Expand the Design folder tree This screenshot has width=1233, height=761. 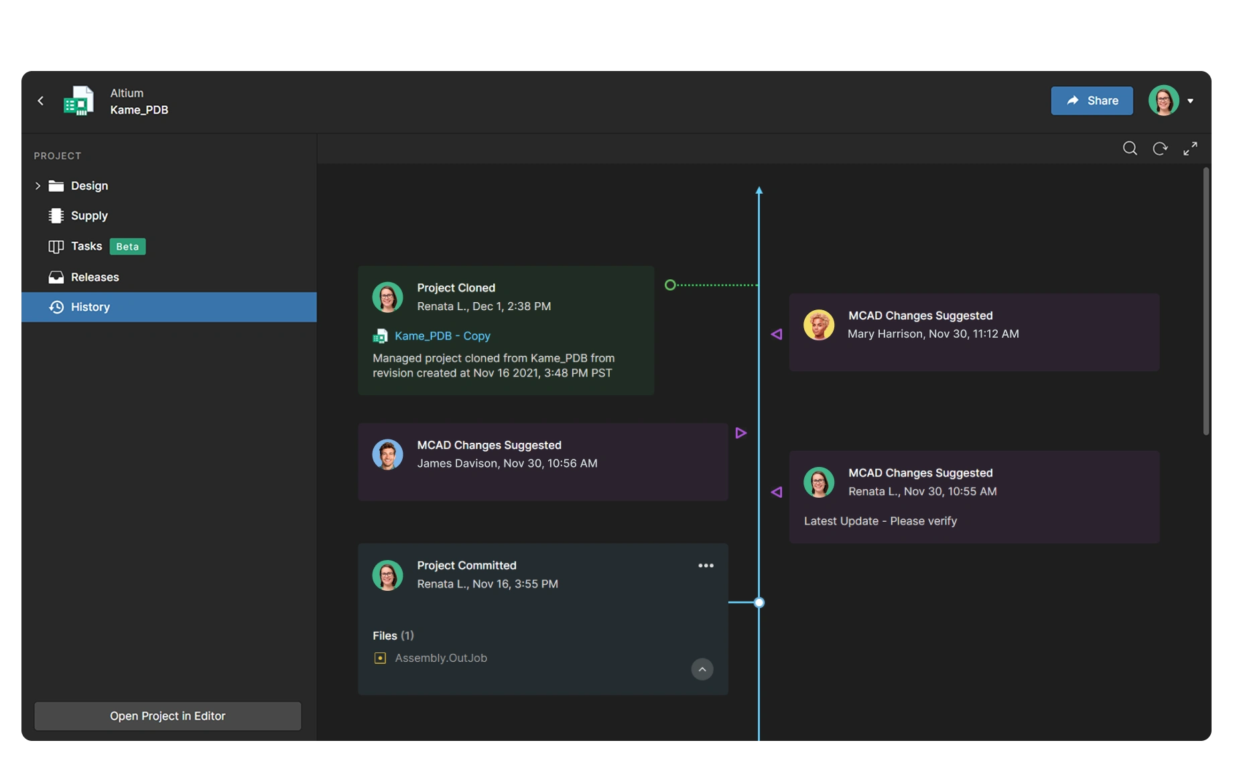38,186
